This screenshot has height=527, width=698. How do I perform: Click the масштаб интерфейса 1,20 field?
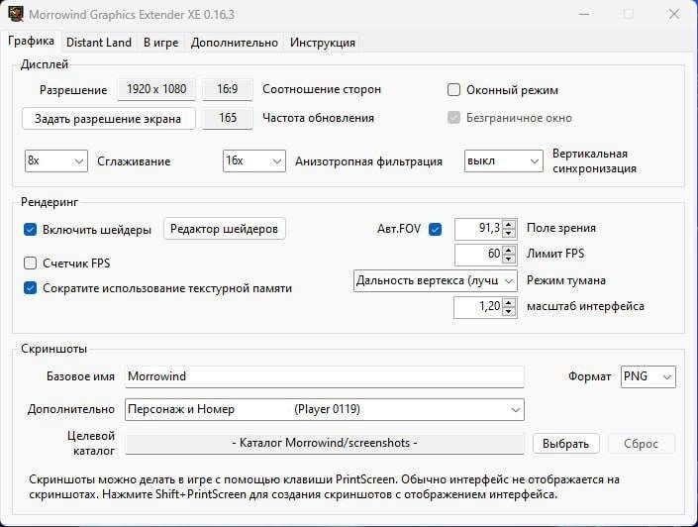pyautogui.click(x=478, y=307)
